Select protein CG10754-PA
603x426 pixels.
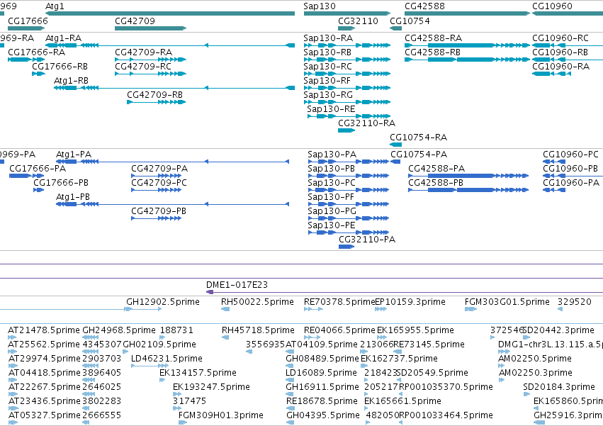(395, 162)
